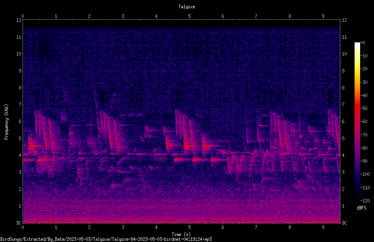Click the 2 second marker on the bottom axis
This screenshot has height=242, width=374.
coord(89,227)
